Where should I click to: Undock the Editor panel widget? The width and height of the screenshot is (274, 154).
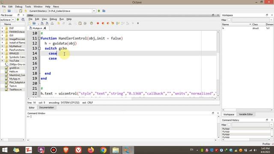coord(213,15)
